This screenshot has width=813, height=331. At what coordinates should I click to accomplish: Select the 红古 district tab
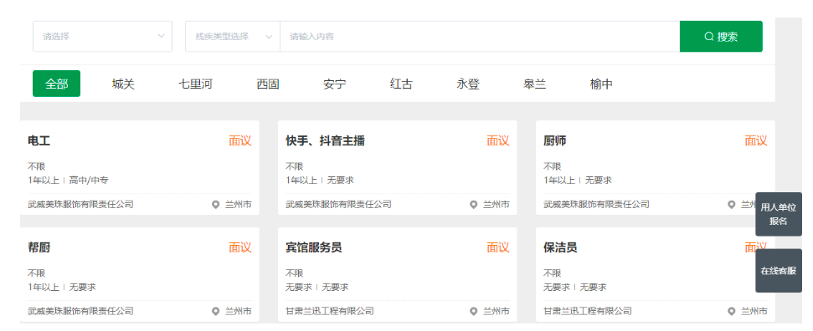tap(401, 84)
